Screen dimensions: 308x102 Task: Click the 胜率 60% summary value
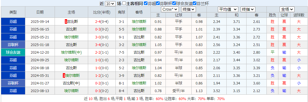click(x=159, y=99)
